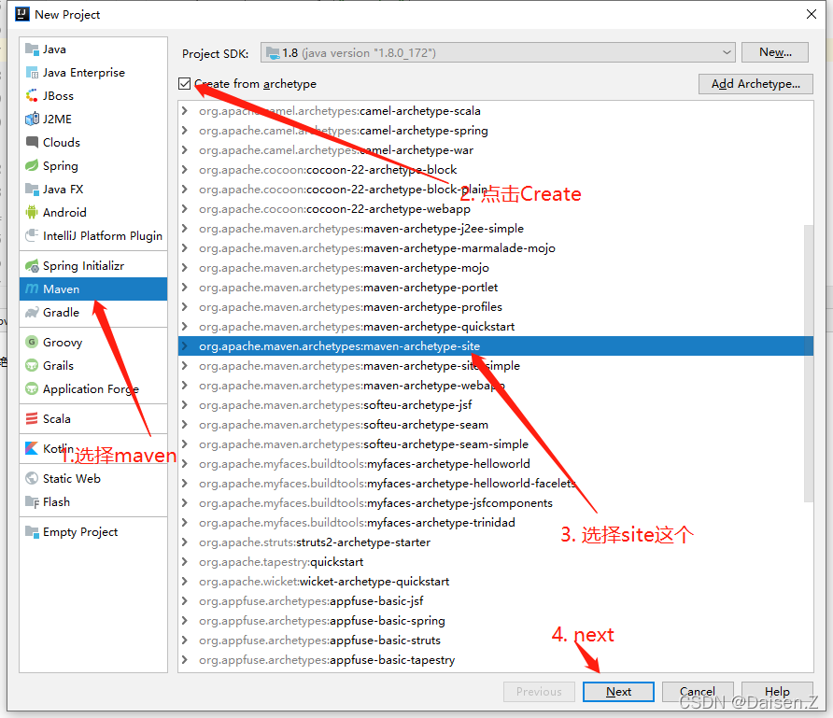Select maven-archetype-portlet row
This screenshot has height=718, width=833.
495,288
